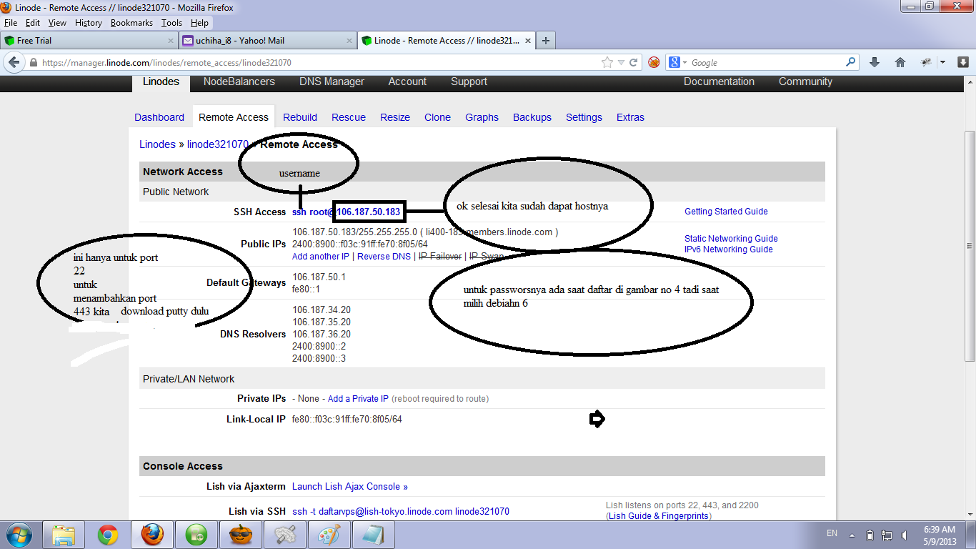This screenshot has height=549, width=976.
Task: Open the IPv6 Networking Guide link
Action: 728,249
